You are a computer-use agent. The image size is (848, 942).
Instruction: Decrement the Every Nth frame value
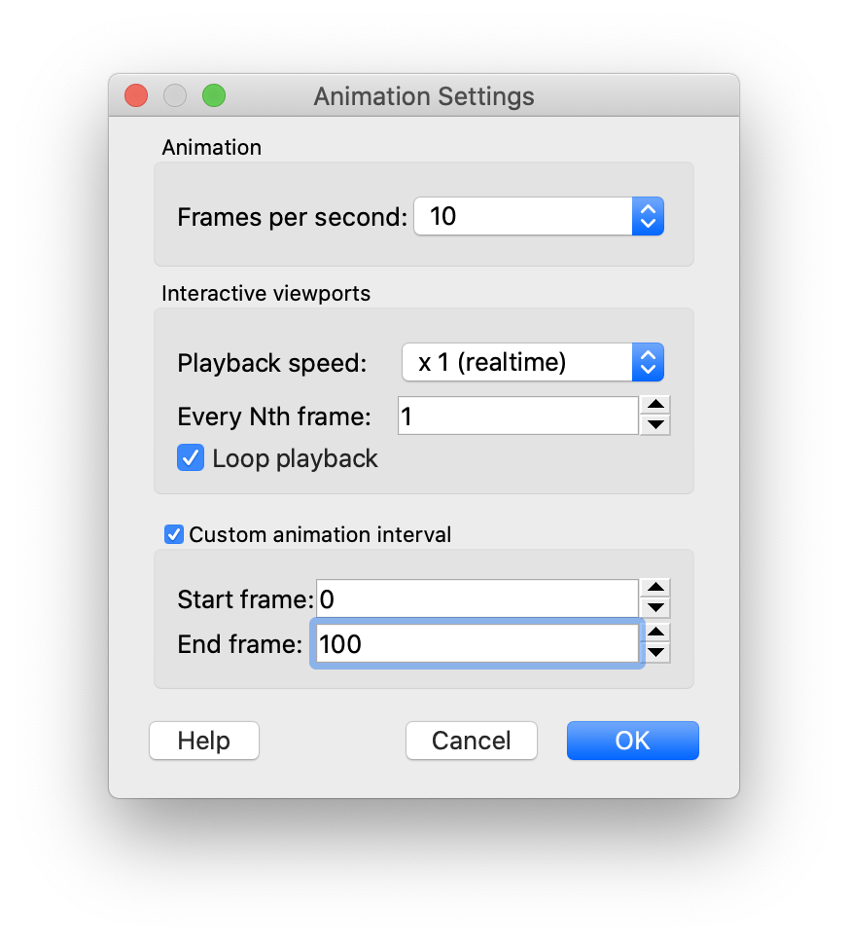click(657, 425)
